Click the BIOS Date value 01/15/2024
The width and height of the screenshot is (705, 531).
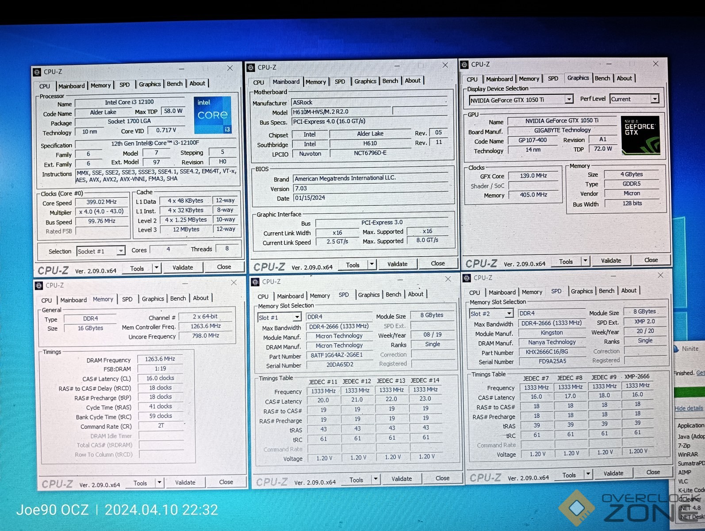(x=371, y=198)
